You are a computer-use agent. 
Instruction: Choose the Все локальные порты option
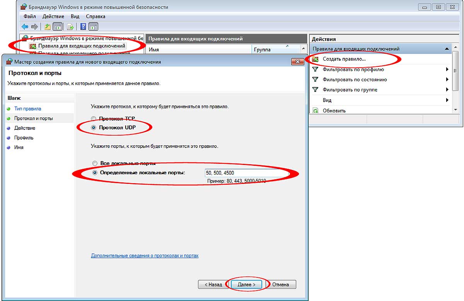tap(95, 163)
